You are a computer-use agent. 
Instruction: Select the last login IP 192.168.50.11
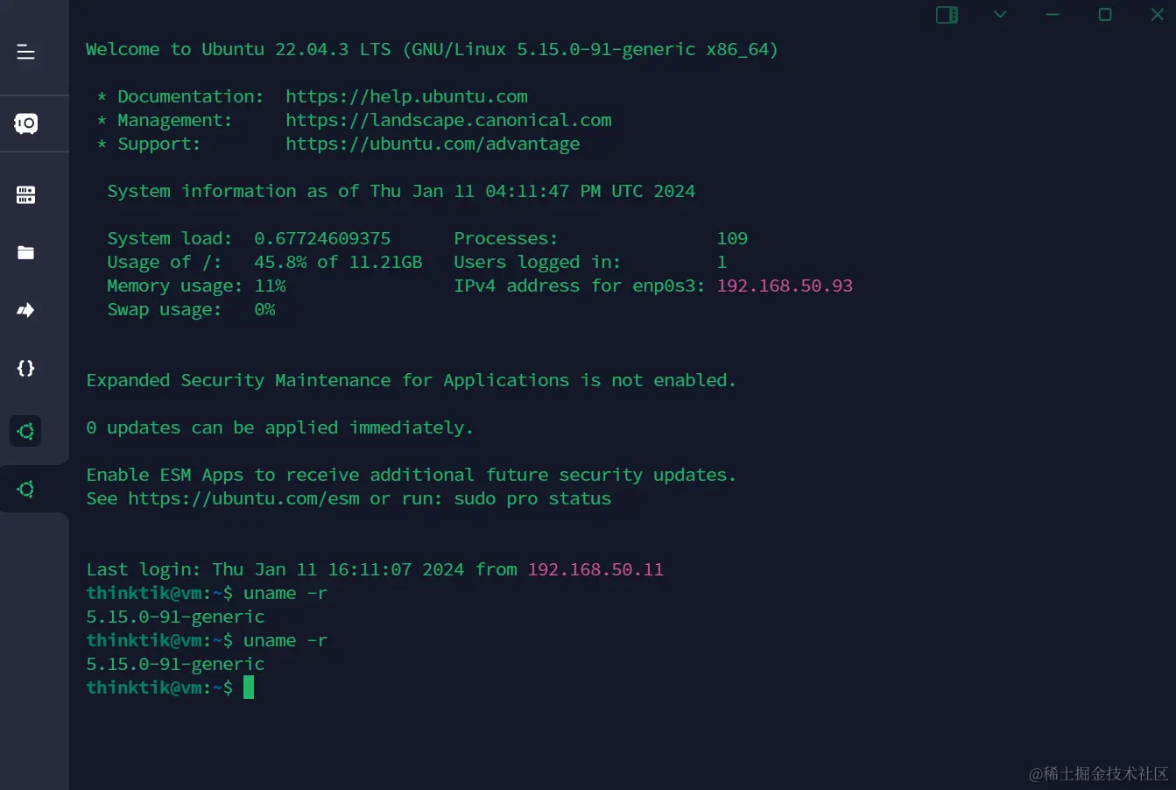pyautogui.click(x=595, y=569)
